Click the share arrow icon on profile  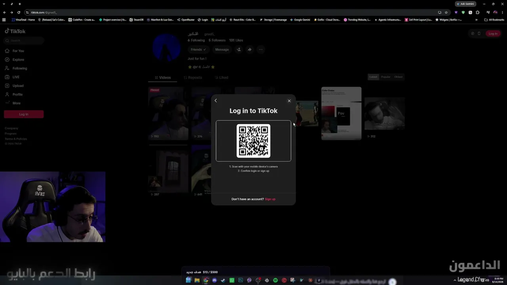click(250, 49)
